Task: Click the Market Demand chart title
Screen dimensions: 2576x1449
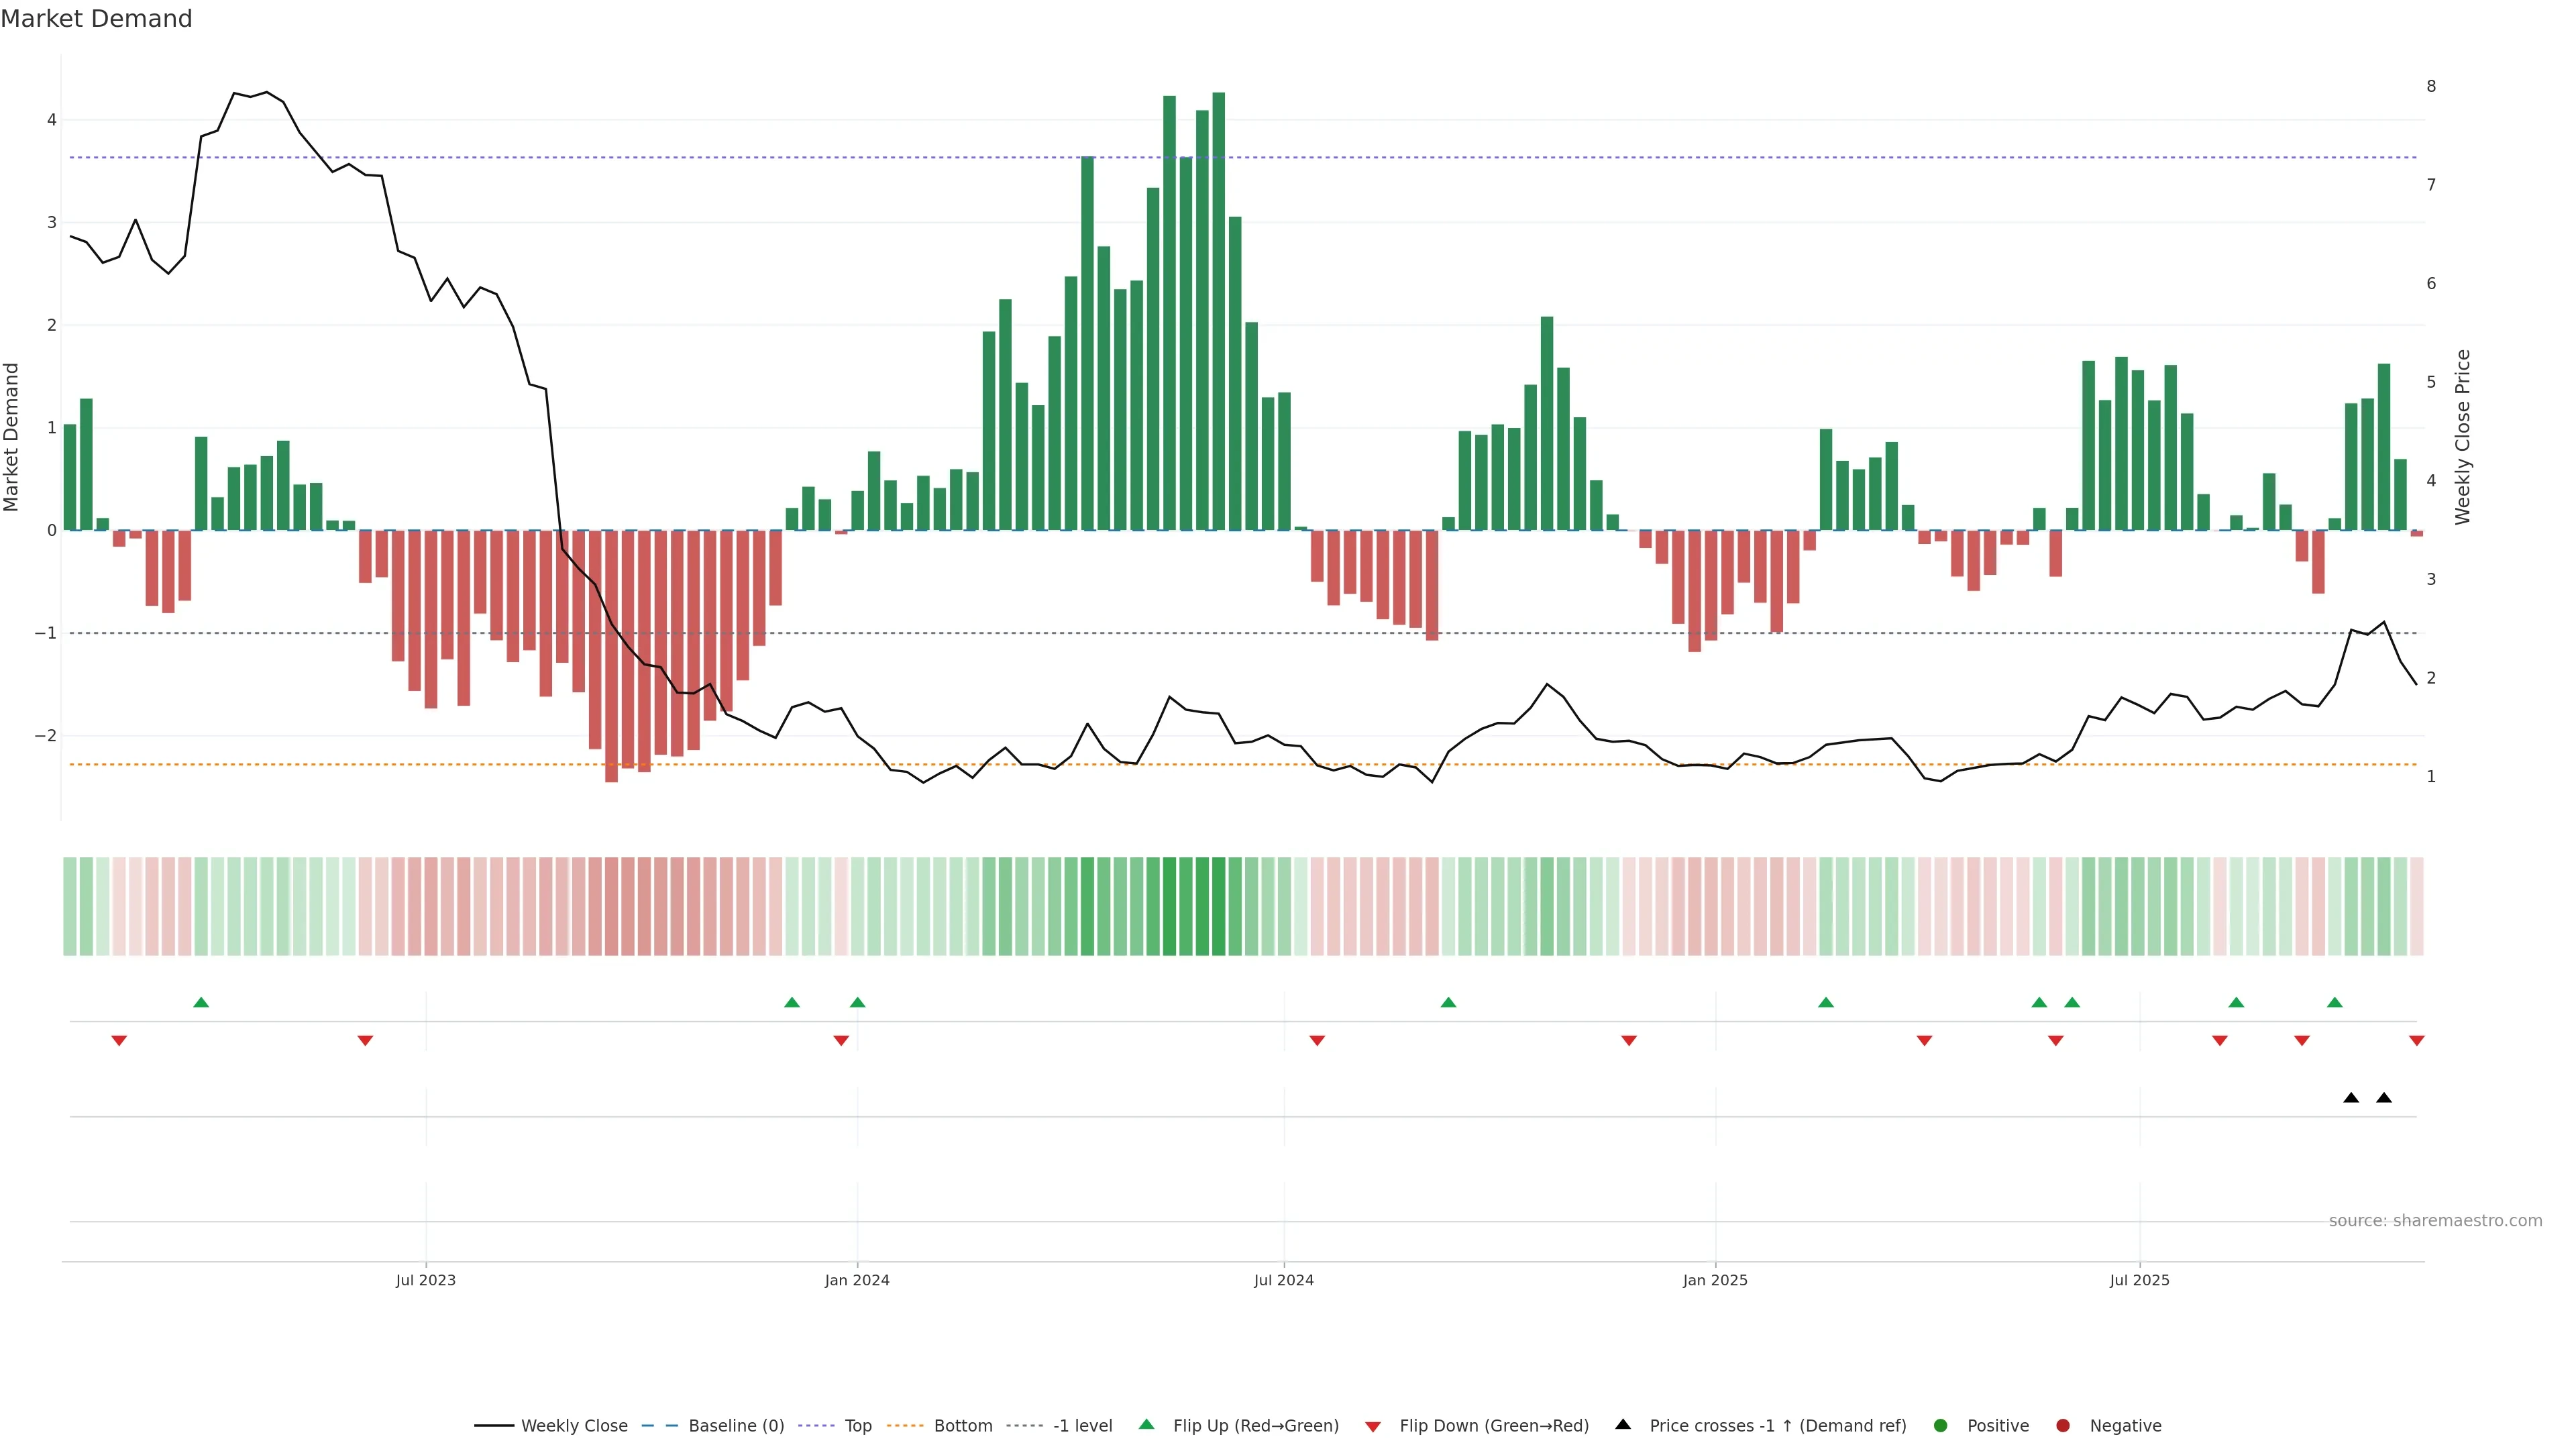Action: tap(97, 19)
